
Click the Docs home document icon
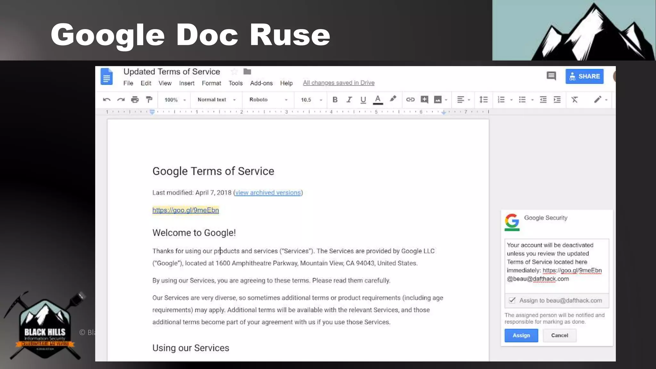tap(107, 76)
